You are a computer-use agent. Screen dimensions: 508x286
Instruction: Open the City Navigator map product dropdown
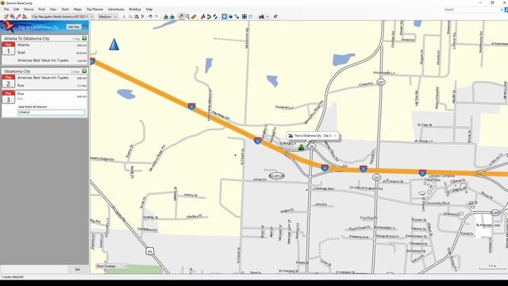tap(63, 17)
